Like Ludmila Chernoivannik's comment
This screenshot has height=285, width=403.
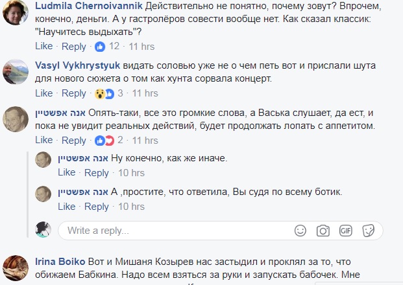tap(43, 47)
